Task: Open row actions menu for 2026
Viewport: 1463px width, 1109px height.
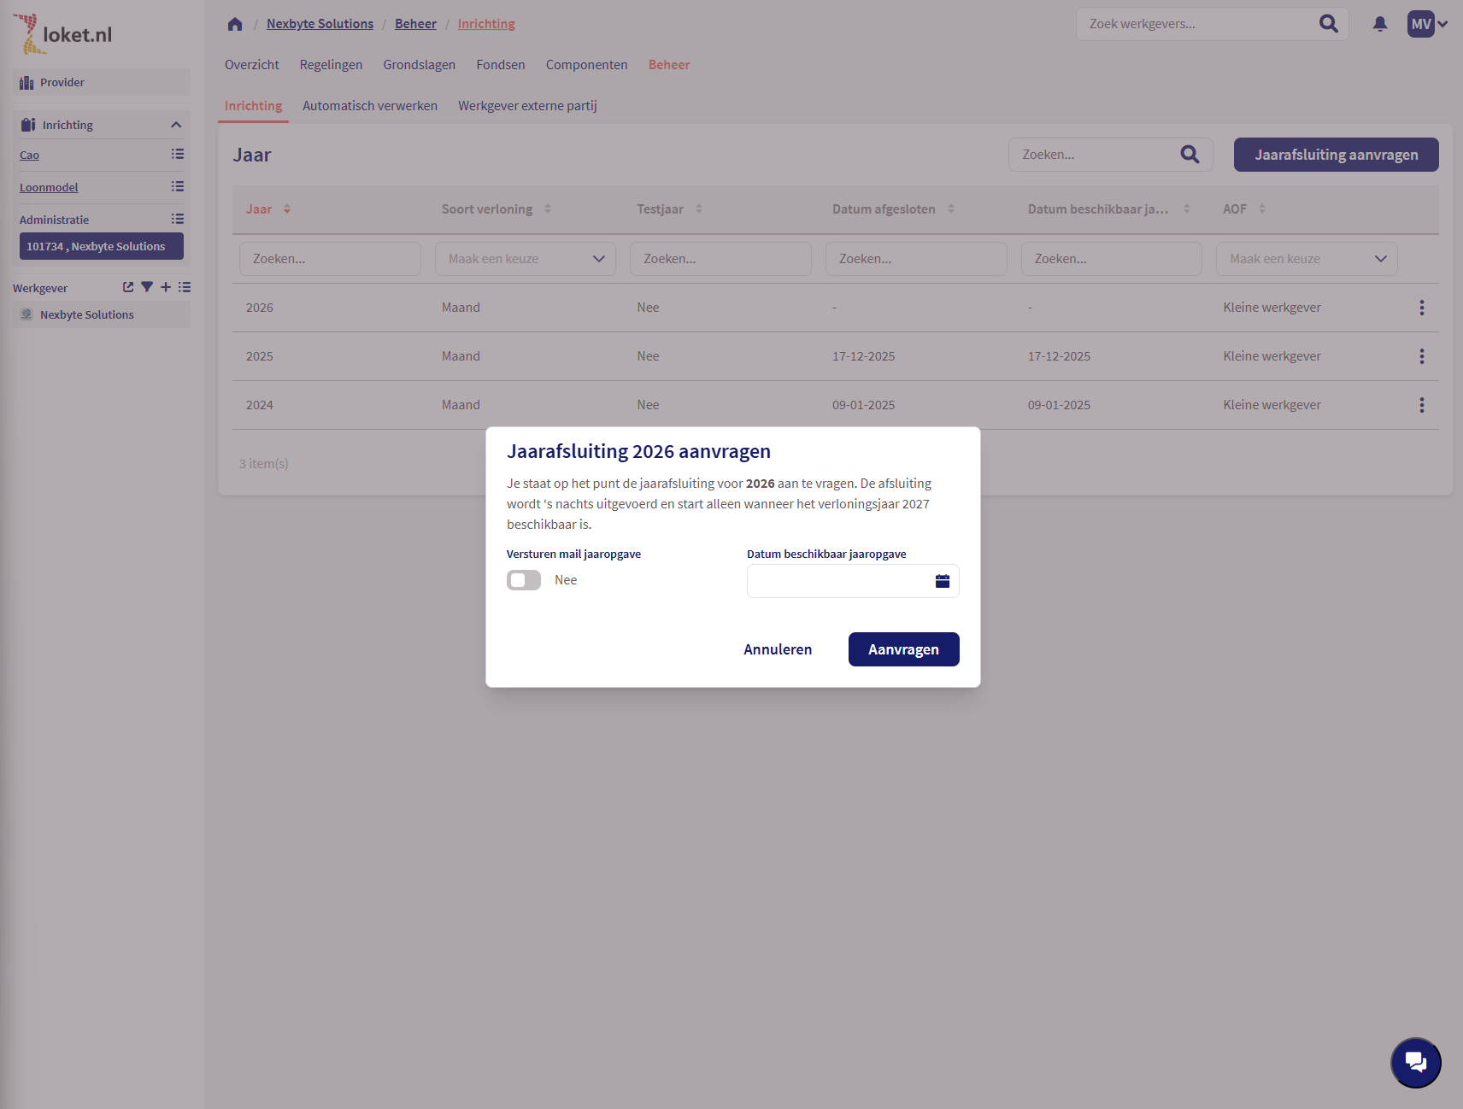Action: click(x=1421, y=308)
